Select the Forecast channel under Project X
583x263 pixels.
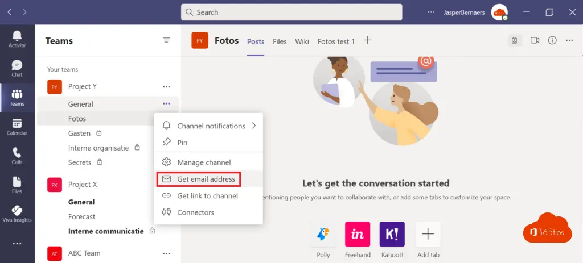pos(82,216)
